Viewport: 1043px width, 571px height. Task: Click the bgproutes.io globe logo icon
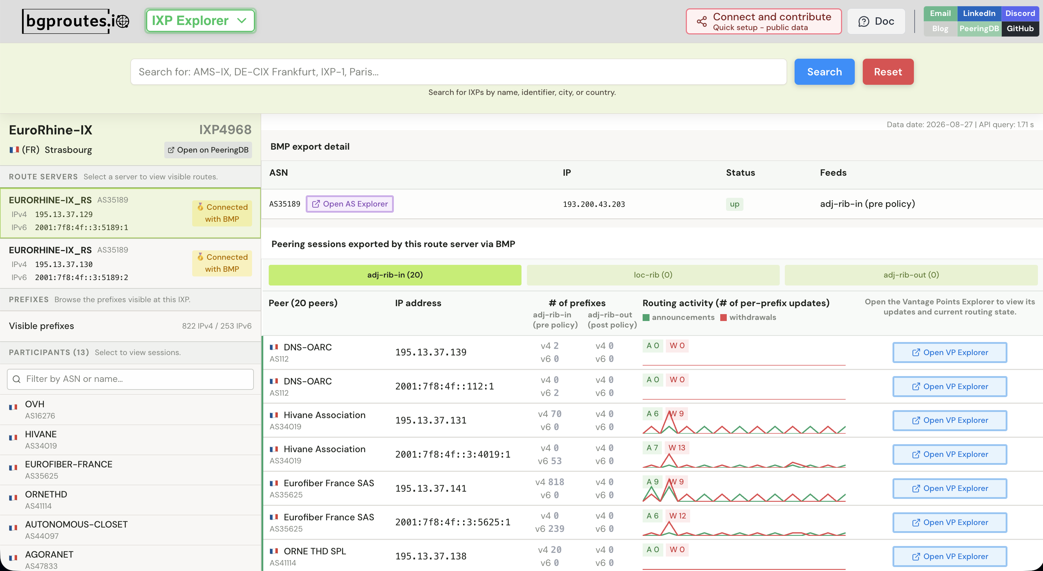(x=123, y=21)
